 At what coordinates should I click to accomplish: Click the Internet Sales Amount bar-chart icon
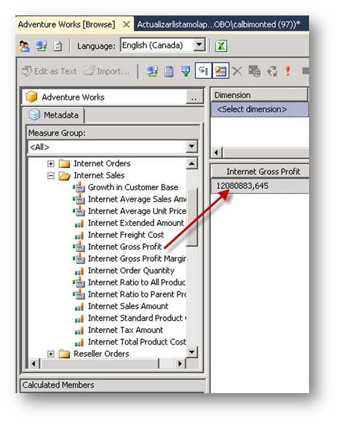79,307
